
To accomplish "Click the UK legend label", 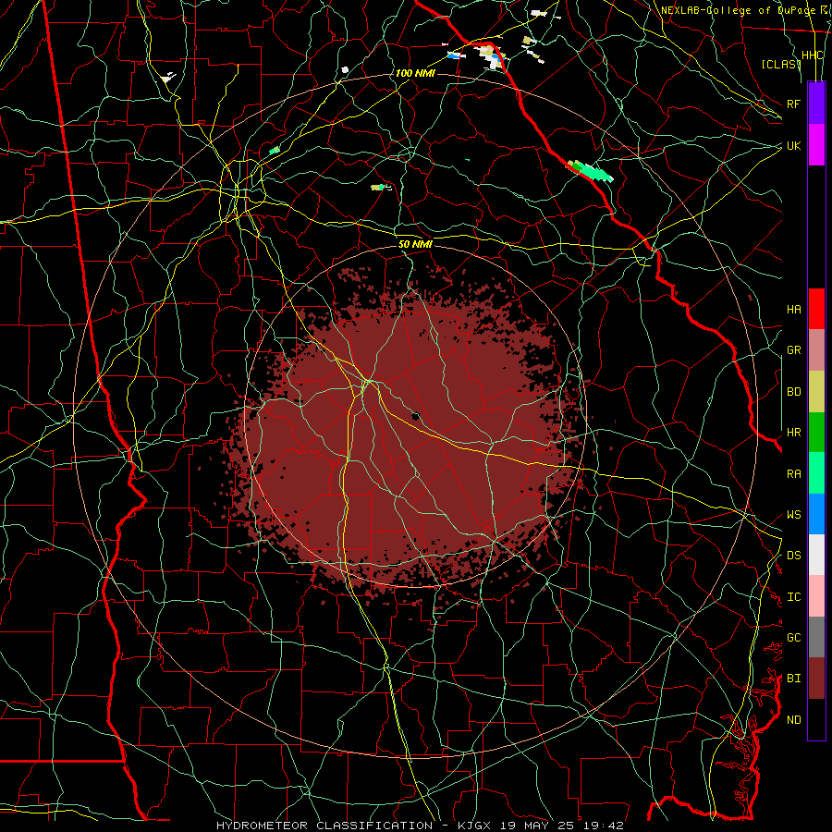I will (x=794, y=145).
